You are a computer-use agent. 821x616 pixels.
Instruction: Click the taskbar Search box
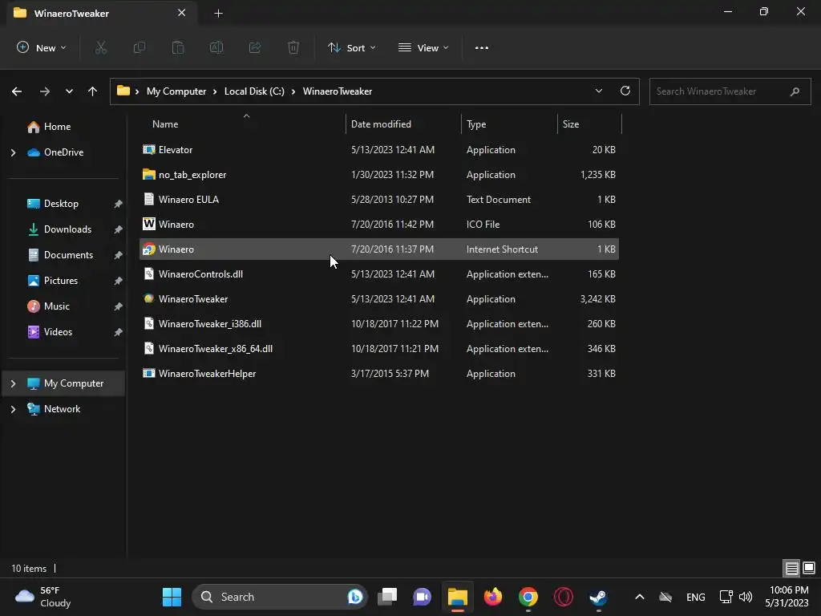279,597
